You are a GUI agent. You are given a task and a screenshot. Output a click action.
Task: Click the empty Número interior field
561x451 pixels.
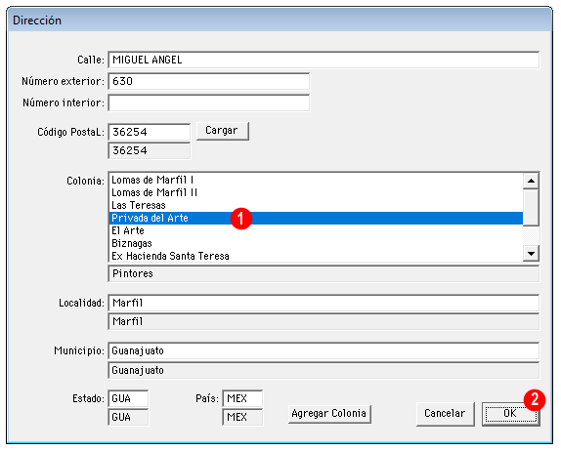208,102
